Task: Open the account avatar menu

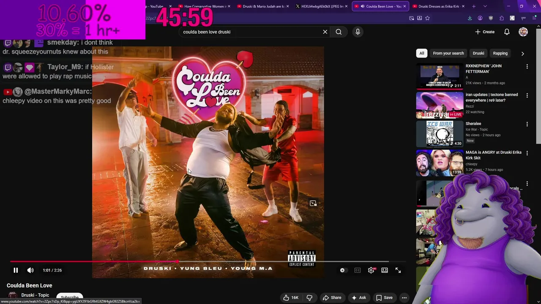Action: coord(523,32)
